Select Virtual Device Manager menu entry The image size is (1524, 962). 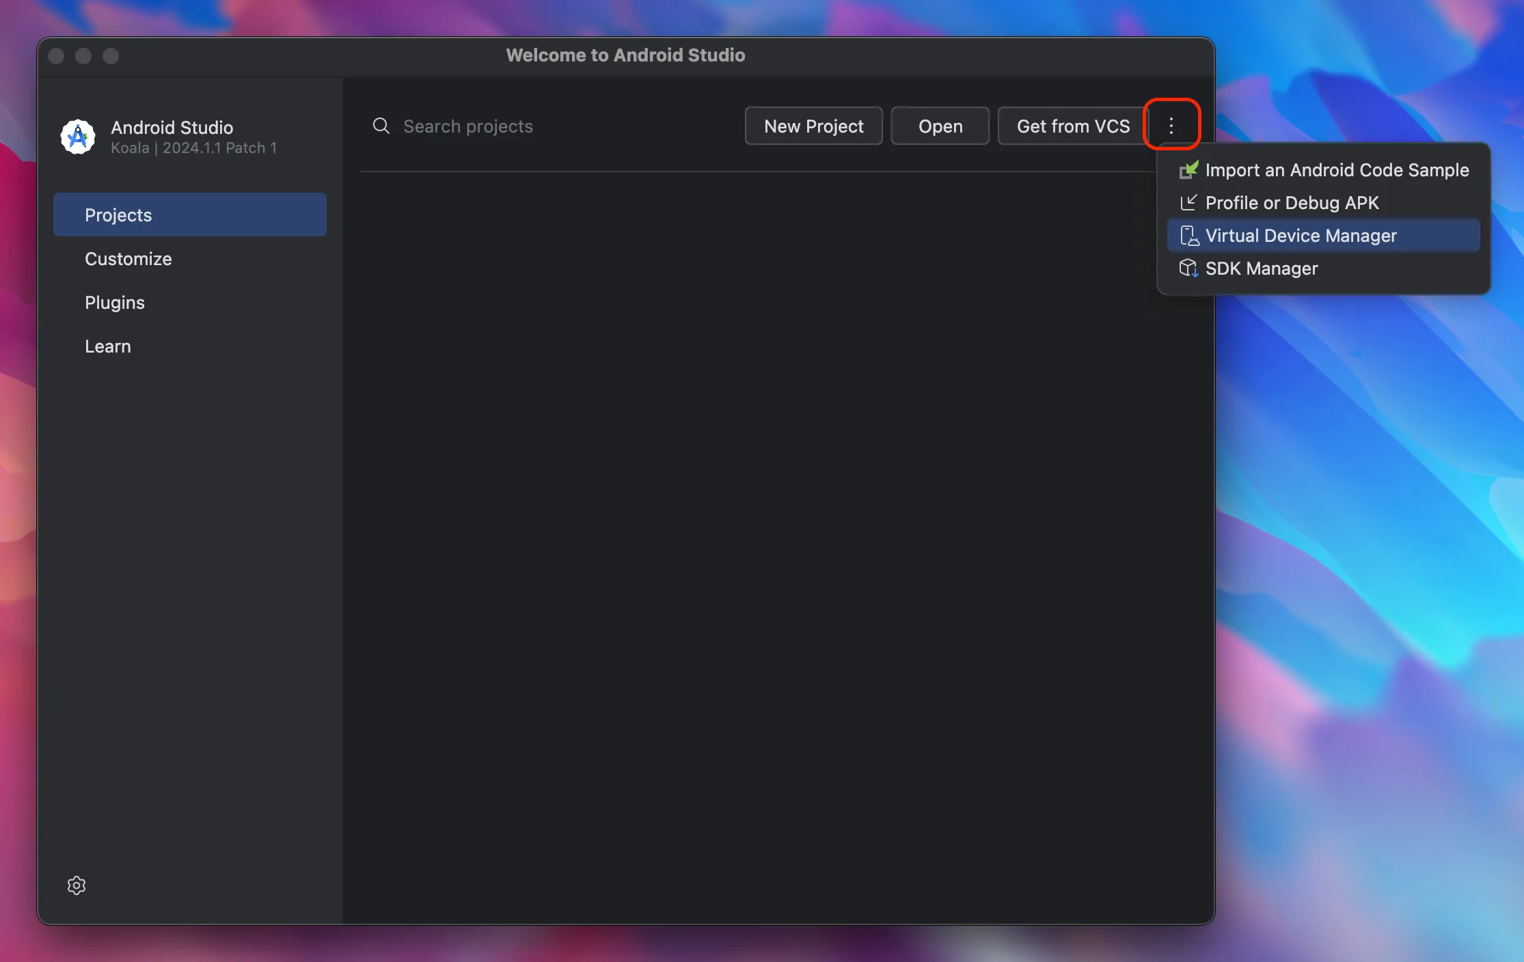point(1301,236)
